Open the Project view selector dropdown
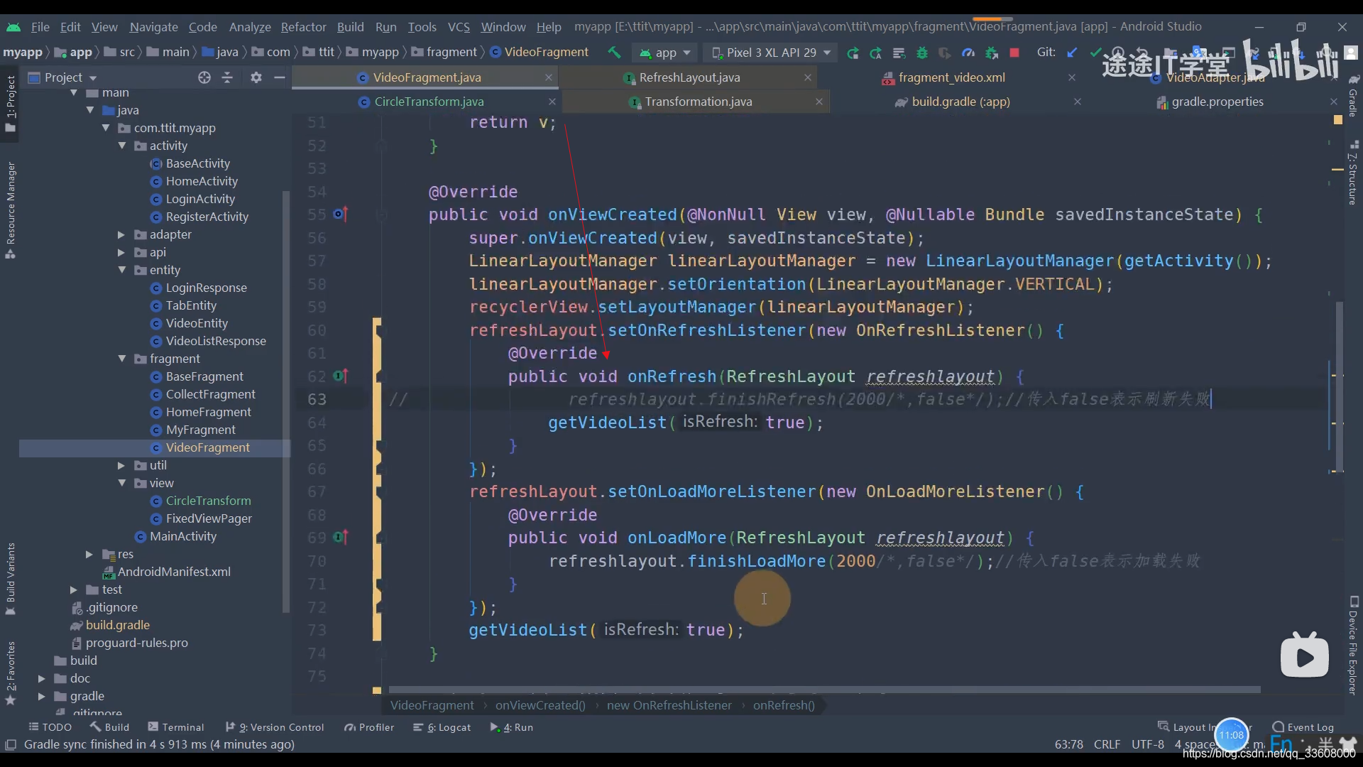 (x=62, y=77)
